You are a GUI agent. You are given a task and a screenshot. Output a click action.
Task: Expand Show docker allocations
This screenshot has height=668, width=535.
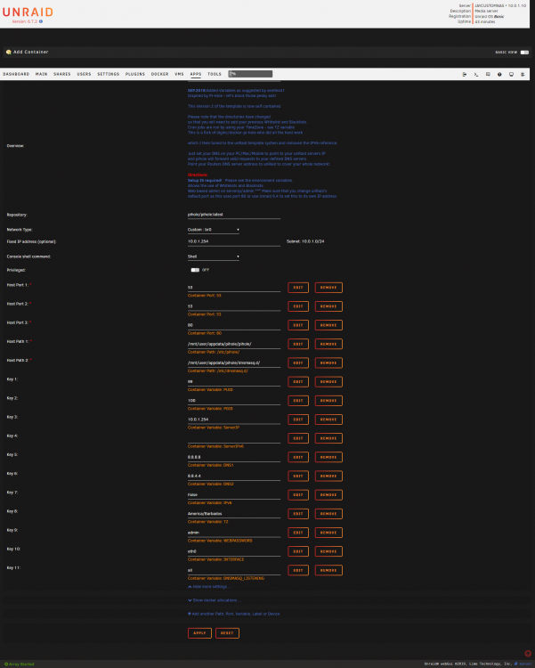pyautogui.click(x=215, y=600)
